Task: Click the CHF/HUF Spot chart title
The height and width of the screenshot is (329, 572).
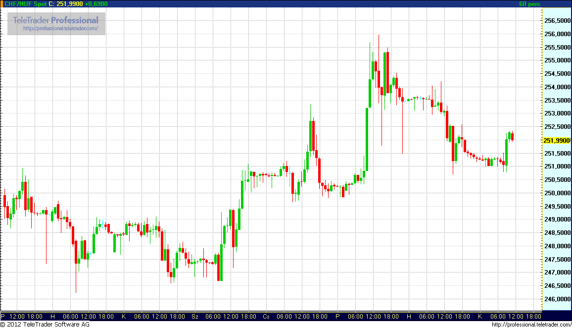Action: click(26, 3)
